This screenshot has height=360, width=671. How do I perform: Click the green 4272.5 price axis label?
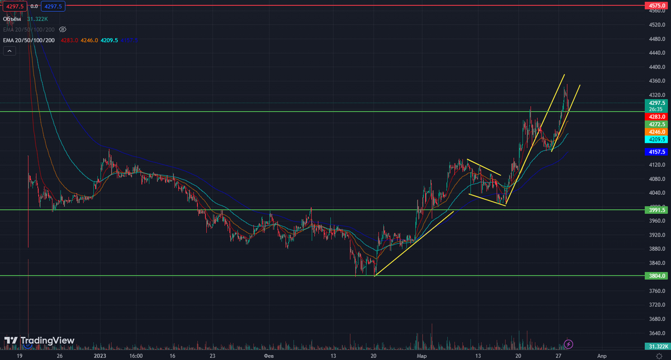[656, 124]
